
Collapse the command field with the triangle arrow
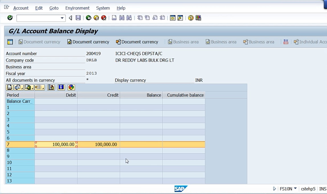(x=70, y=18)
